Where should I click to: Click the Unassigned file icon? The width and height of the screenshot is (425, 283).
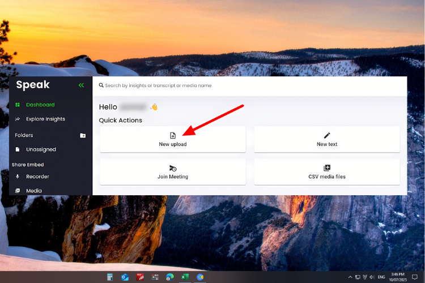point(18,149)
